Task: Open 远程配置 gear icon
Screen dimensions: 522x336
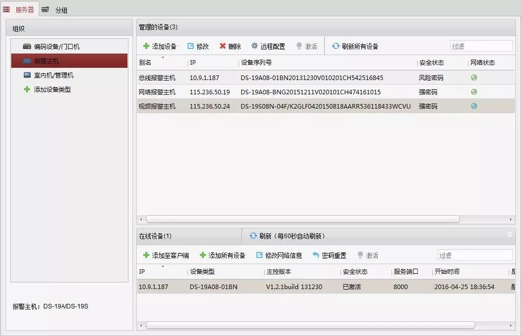Action: pos(254,46)
